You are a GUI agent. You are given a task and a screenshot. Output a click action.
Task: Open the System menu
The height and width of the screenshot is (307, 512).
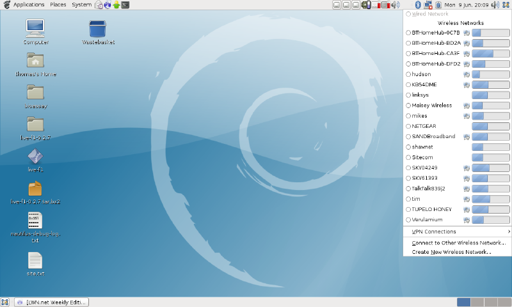tap(81, 5)
